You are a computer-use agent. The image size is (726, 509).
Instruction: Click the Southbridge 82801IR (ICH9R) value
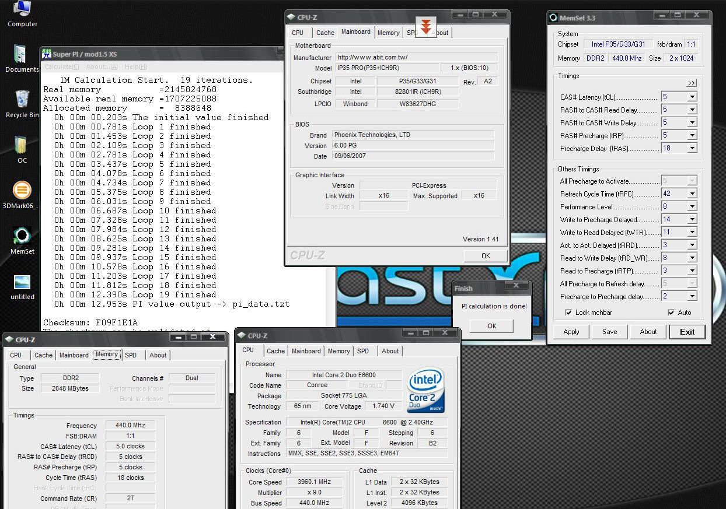coord(417,92)
